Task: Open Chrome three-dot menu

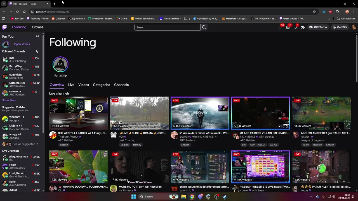Action: (x=354, y=12)
